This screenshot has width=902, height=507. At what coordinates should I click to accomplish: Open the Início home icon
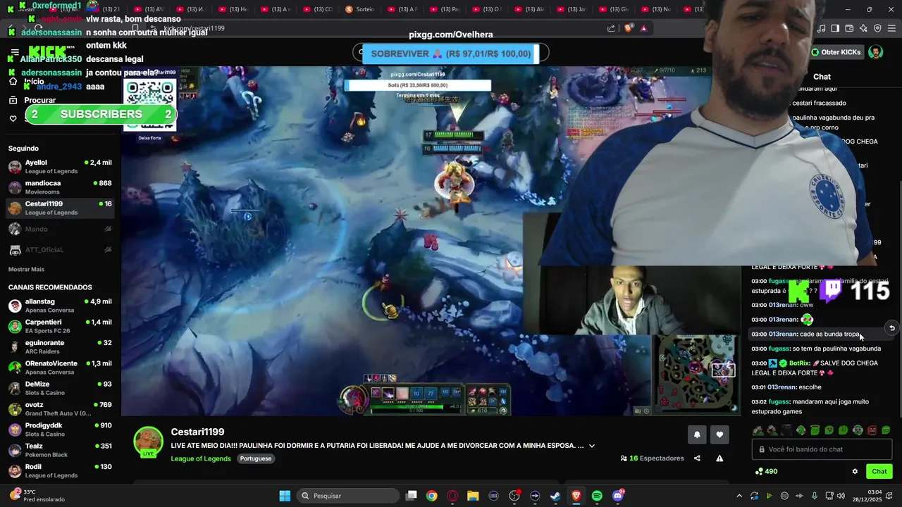pyautogui.click(x=13, y=82)
